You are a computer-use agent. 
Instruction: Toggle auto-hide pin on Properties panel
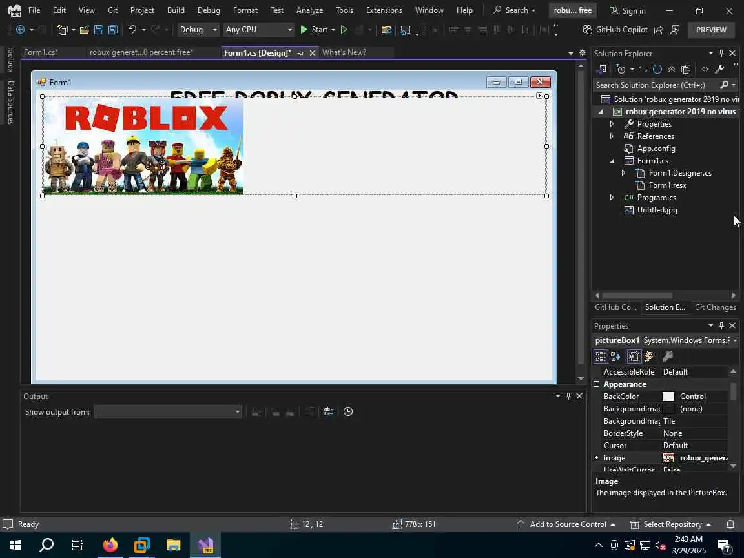click(721, 325)
